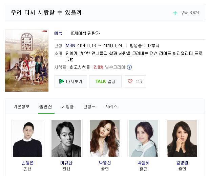
Task: Open the program poster image
Action: (x=27, y=61)
